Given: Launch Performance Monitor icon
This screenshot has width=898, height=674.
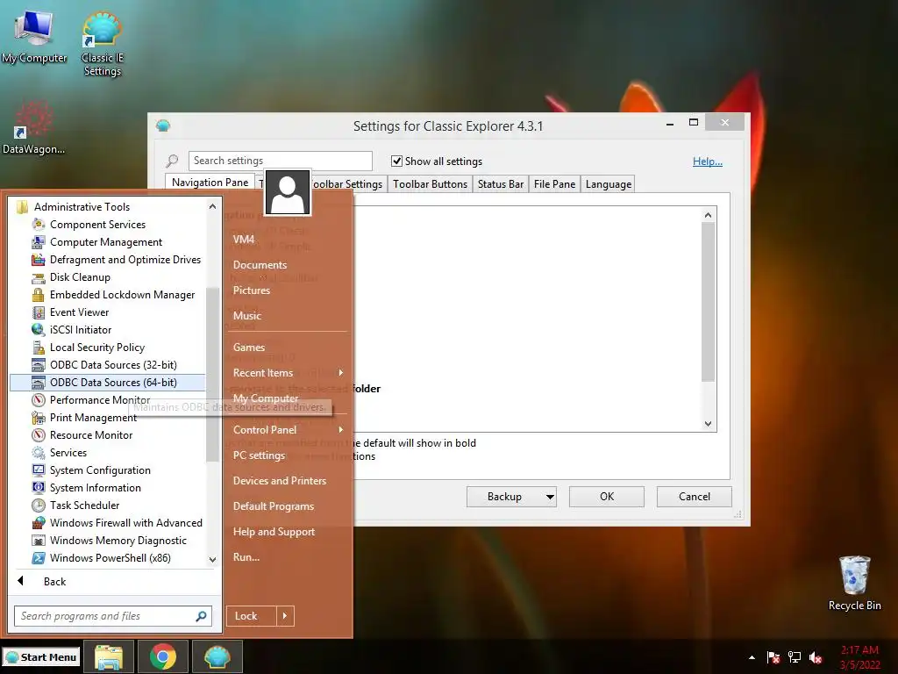Looking at the screenshot, I should (39, 400).
